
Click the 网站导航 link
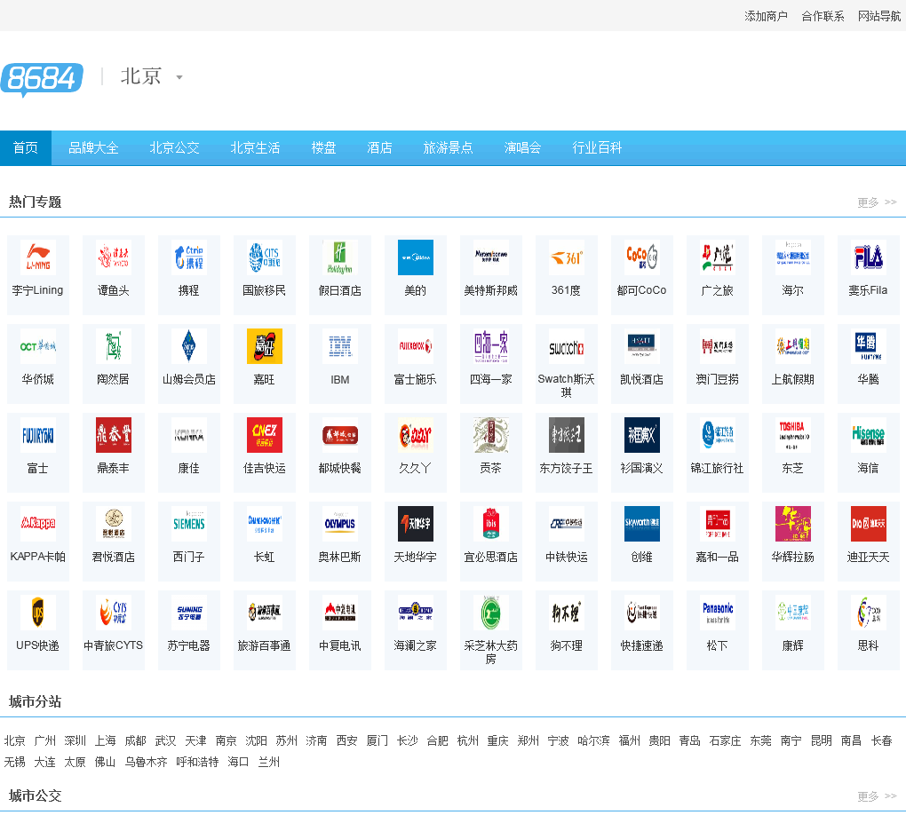(878, 16)
